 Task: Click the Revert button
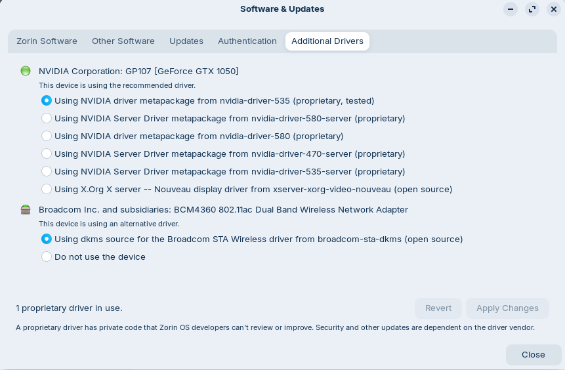pos(438,308)
